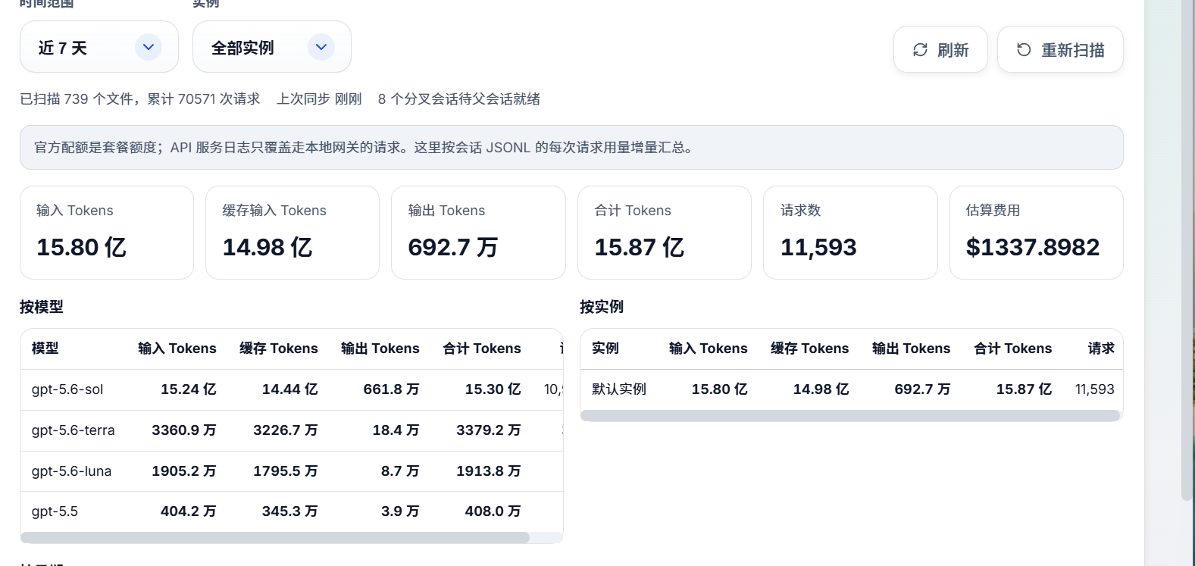This screenshot has height=566, width=1195.
Task: Click the page's vertical scrollbar thumb
Action: (1187, 250)
